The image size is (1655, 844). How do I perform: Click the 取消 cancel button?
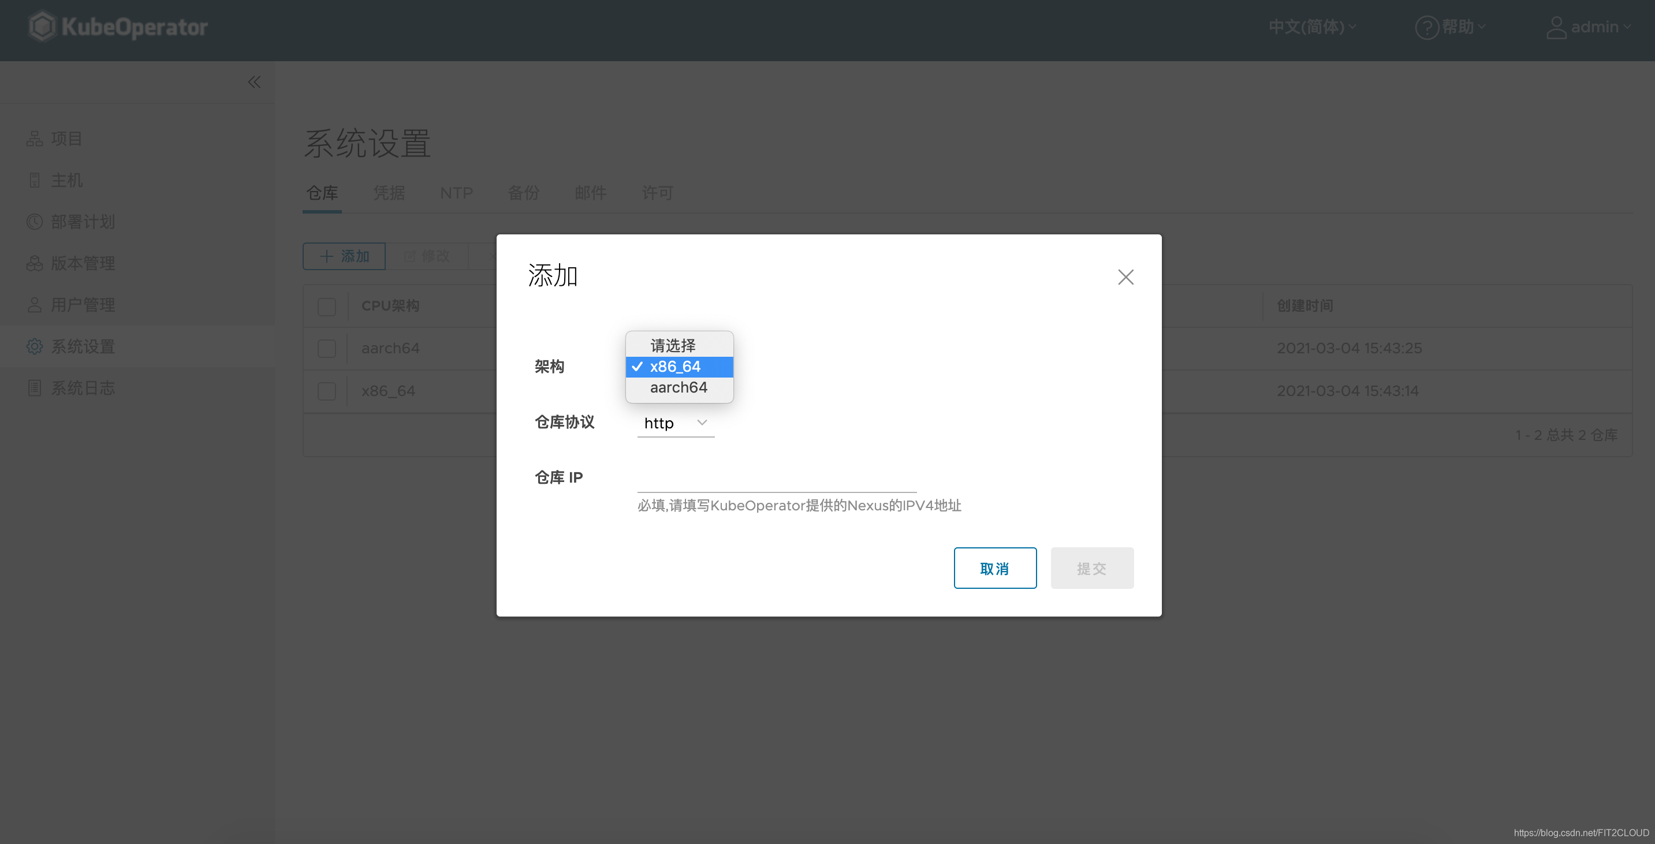click(x=994, y=568)
